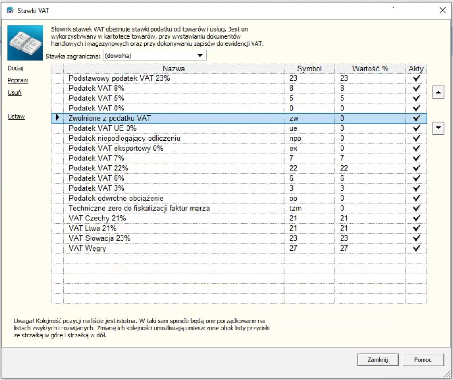453x380 pixels.
Task: Click the Usuń link
Action: pyautogui.click(x=14, y=92)
